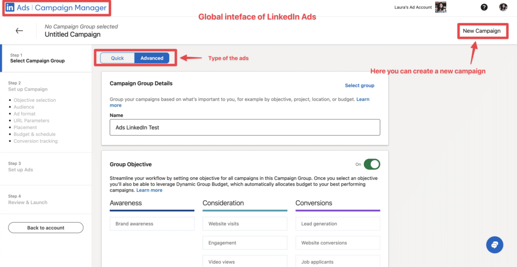Select the Lead generation objective
This screenshot has height=267, width=517.
(x=338, y=224)
